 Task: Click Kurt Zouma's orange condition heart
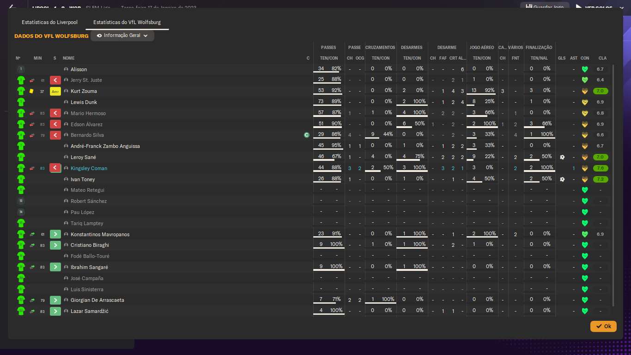(585, 91)
